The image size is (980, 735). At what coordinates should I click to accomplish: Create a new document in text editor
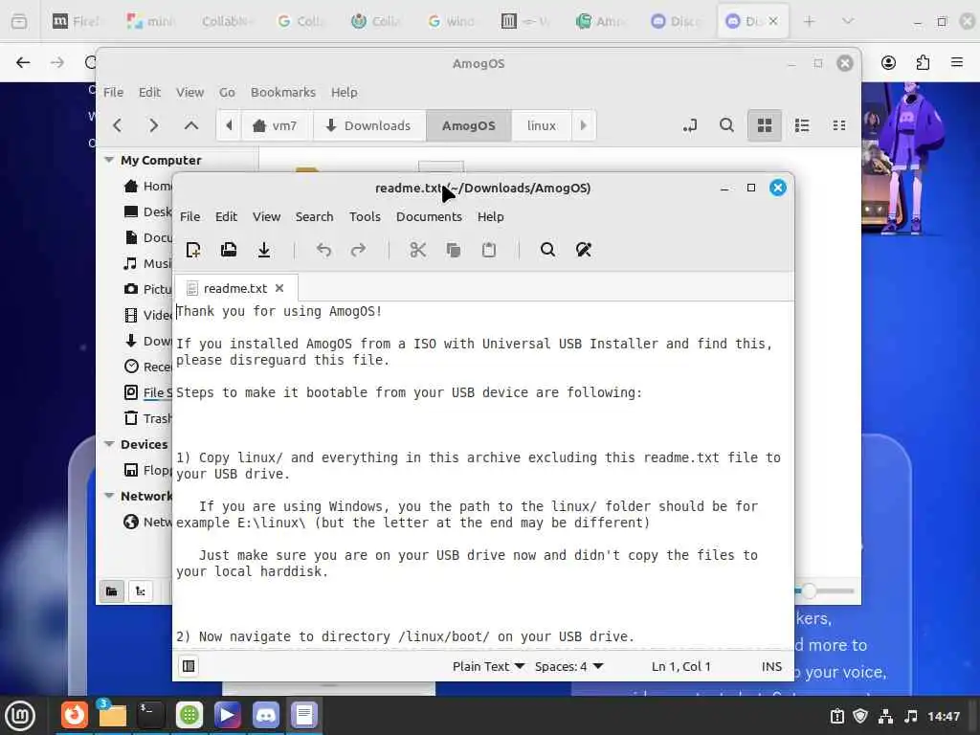pos(193,250)
